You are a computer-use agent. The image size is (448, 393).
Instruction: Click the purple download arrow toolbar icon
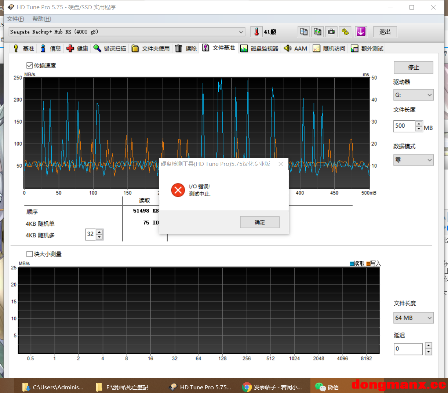pyautogui.click(x=361, y=32)
